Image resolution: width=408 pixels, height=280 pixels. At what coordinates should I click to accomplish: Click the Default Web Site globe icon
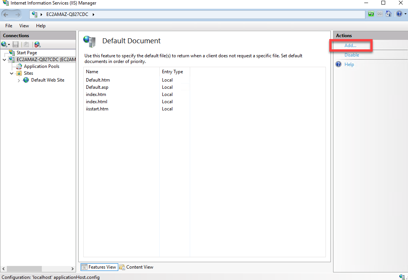coord(26,80)
